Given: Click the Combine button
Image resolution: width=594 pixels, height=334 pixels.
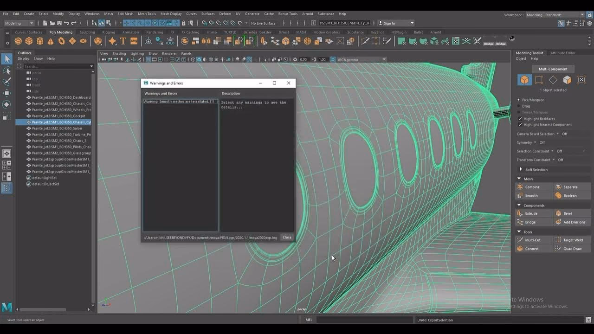Looking at the screenshot, I should tap(534, 187).
